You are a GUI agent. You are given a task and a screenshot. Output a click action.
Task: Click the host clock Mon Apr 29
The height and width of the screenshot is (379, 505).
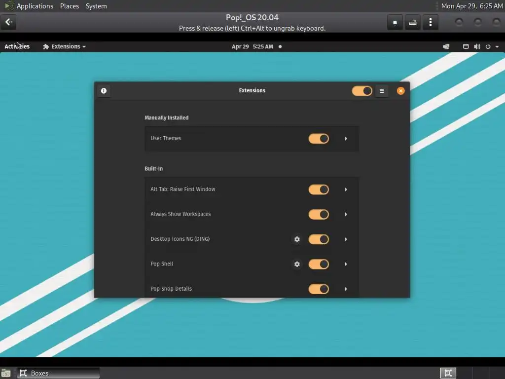472,6
